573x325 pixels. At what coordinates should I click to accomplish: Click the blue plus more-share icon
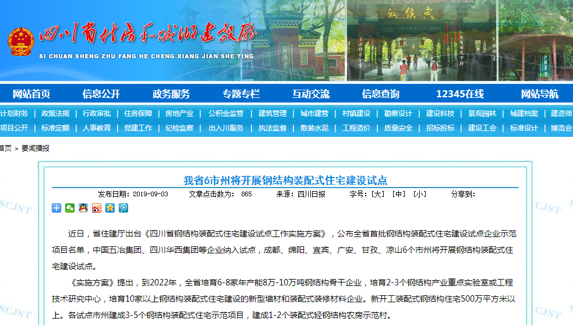[x=56, y=208]
